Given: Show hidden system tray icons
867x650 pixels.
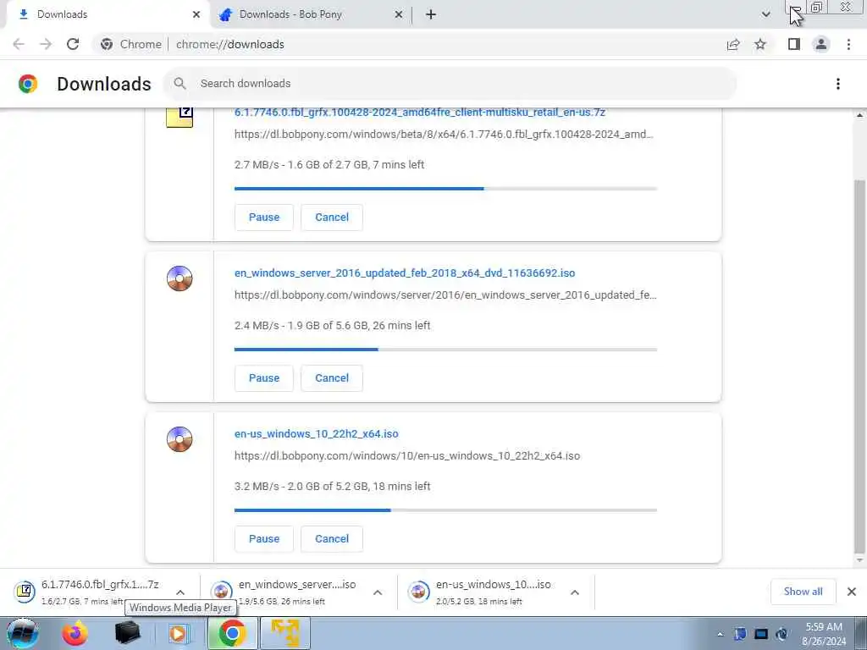Looking at the screenshot, I should pos(720,635).
